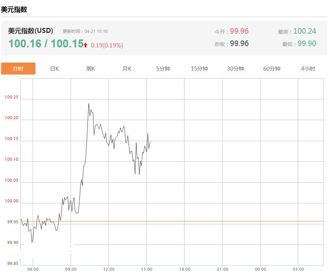Click the 最低 value 99.90
The height and width of the screenshot is (275, 336).
click(307, 43)
